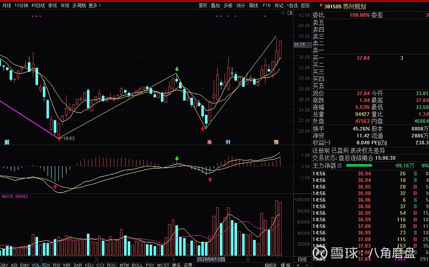Image resolution: width=429 pixels, height=267 pixels.
Task: Select the SAR indicator tab
Action: (78, 265)
